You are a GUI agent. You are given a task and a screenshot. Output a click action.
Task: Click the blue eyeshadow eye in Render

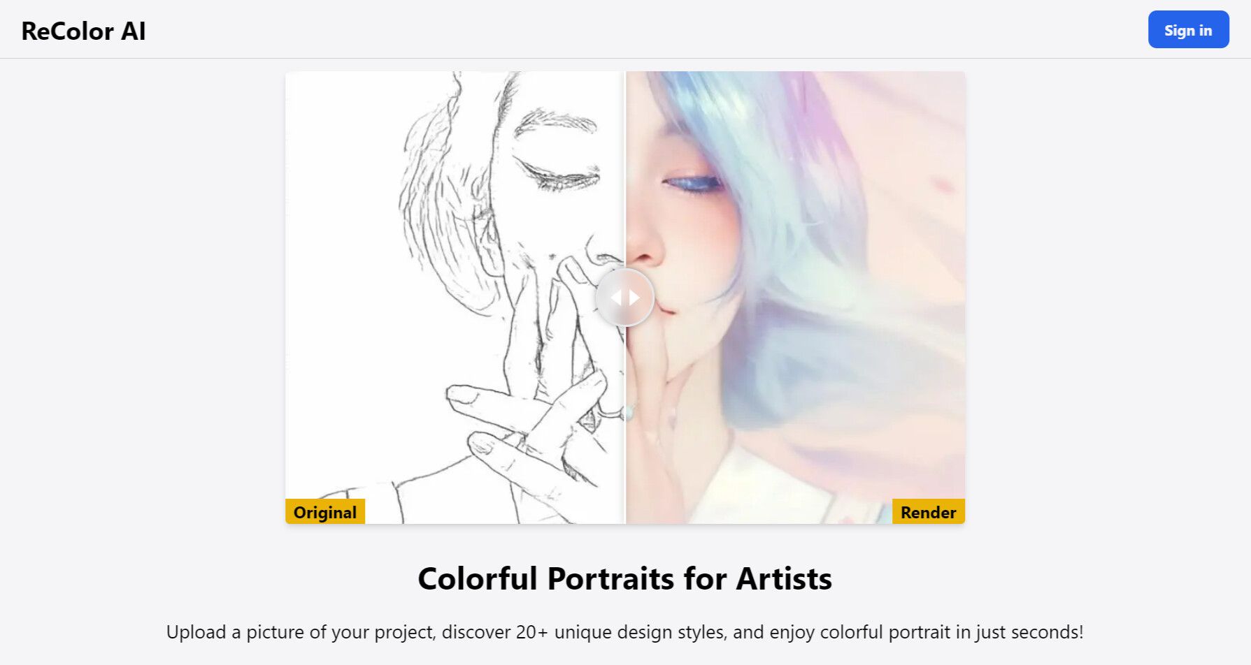pyautogui.click(x=694, y=184)
